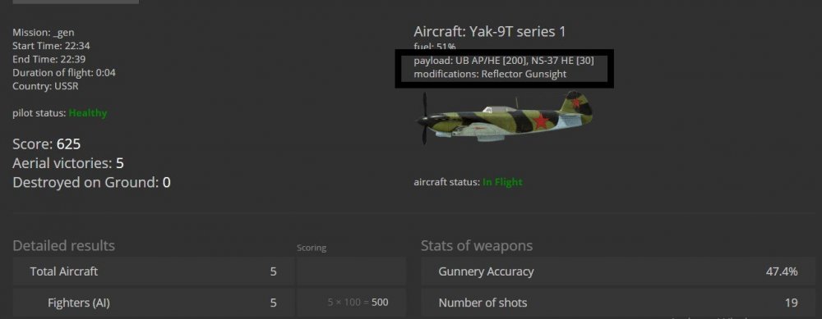Click the Stats of weapons heading
This screenshot has height=319, width=822.
(x=477, y=246)
